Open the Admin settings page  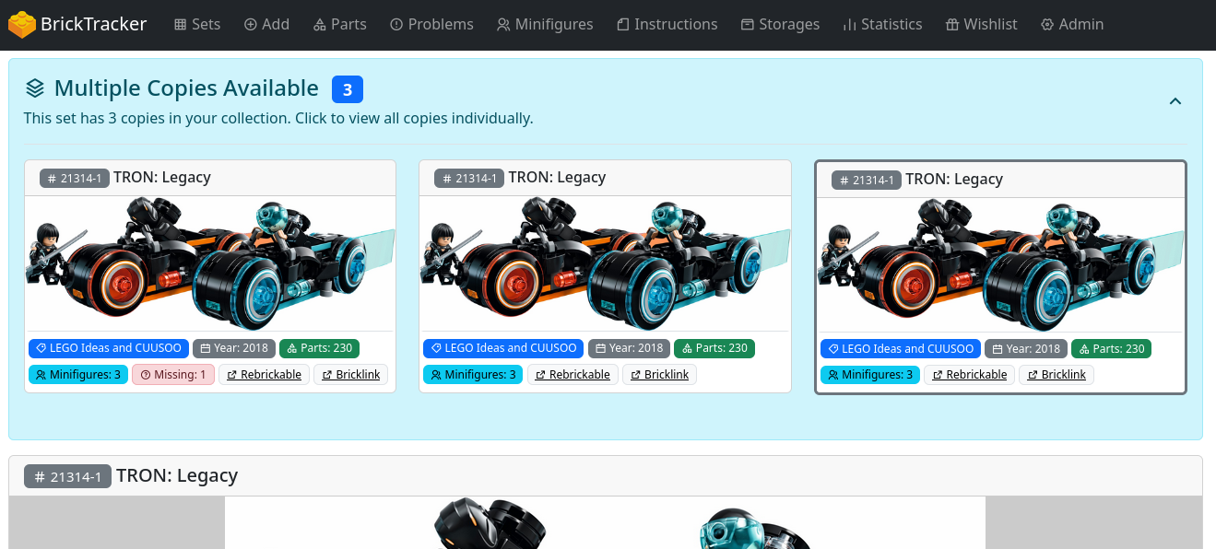1071,25
